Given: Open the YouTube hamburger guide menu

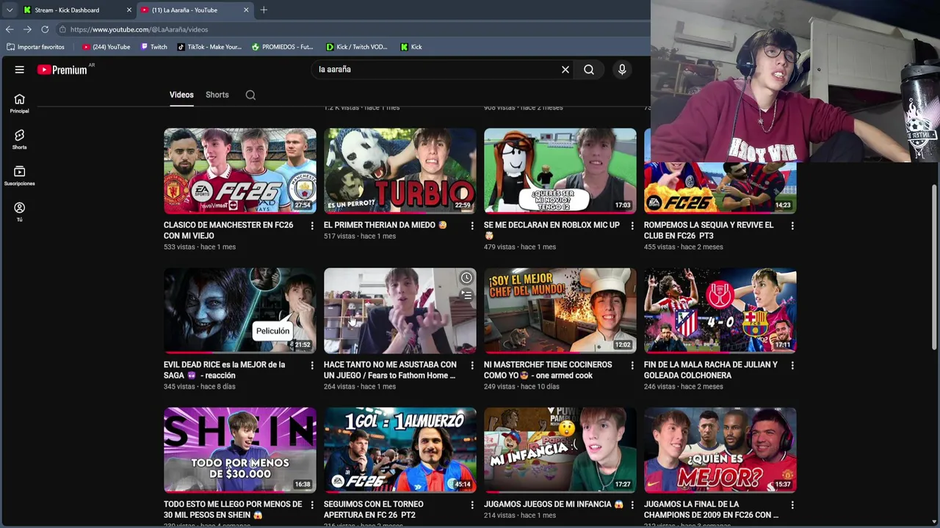Looking at the screenshot, I should pyautogui.click(x=20, y=70).
